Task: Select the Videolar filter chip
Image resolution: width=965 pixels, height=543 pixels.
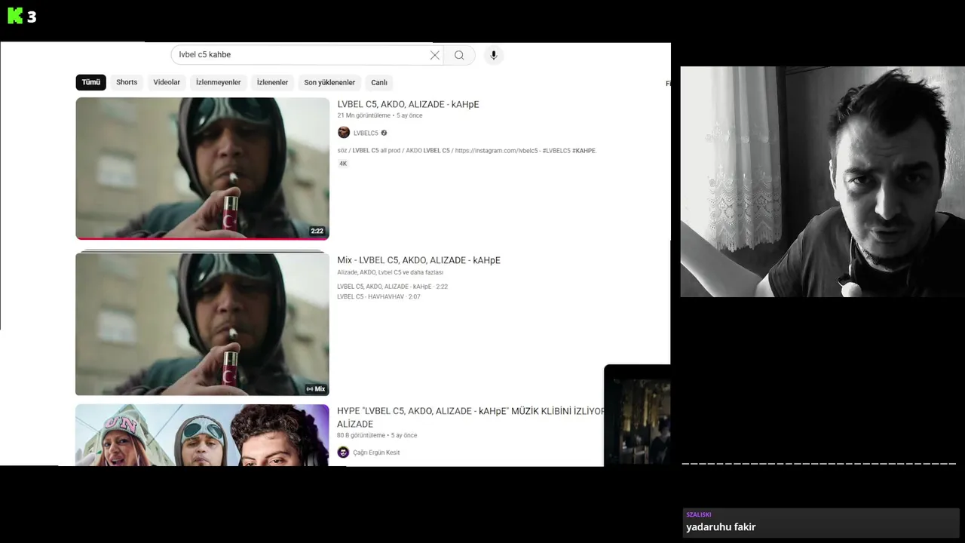Action: (167, 82)
